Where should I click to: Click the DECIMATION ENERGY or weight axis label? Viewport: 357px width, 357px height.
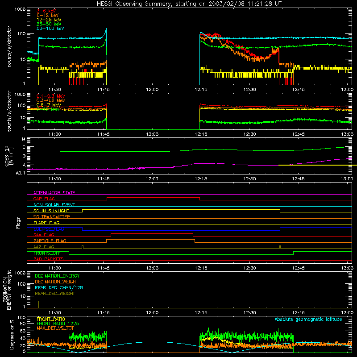[7, 290]
